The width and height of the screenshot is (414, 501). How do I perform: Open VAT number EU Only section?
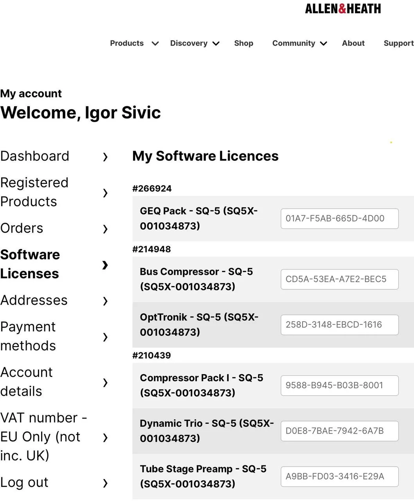click(x=44, y=436)
